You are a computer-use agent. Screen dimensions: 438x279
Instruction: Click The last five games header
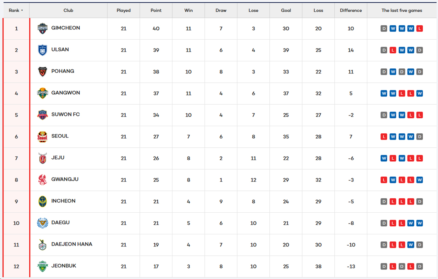pos(402,10)
